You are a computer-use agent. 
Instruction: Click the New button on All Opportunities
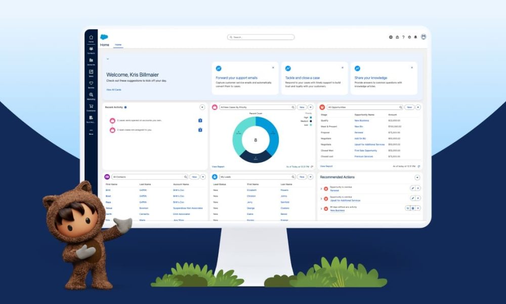[410, 107]
